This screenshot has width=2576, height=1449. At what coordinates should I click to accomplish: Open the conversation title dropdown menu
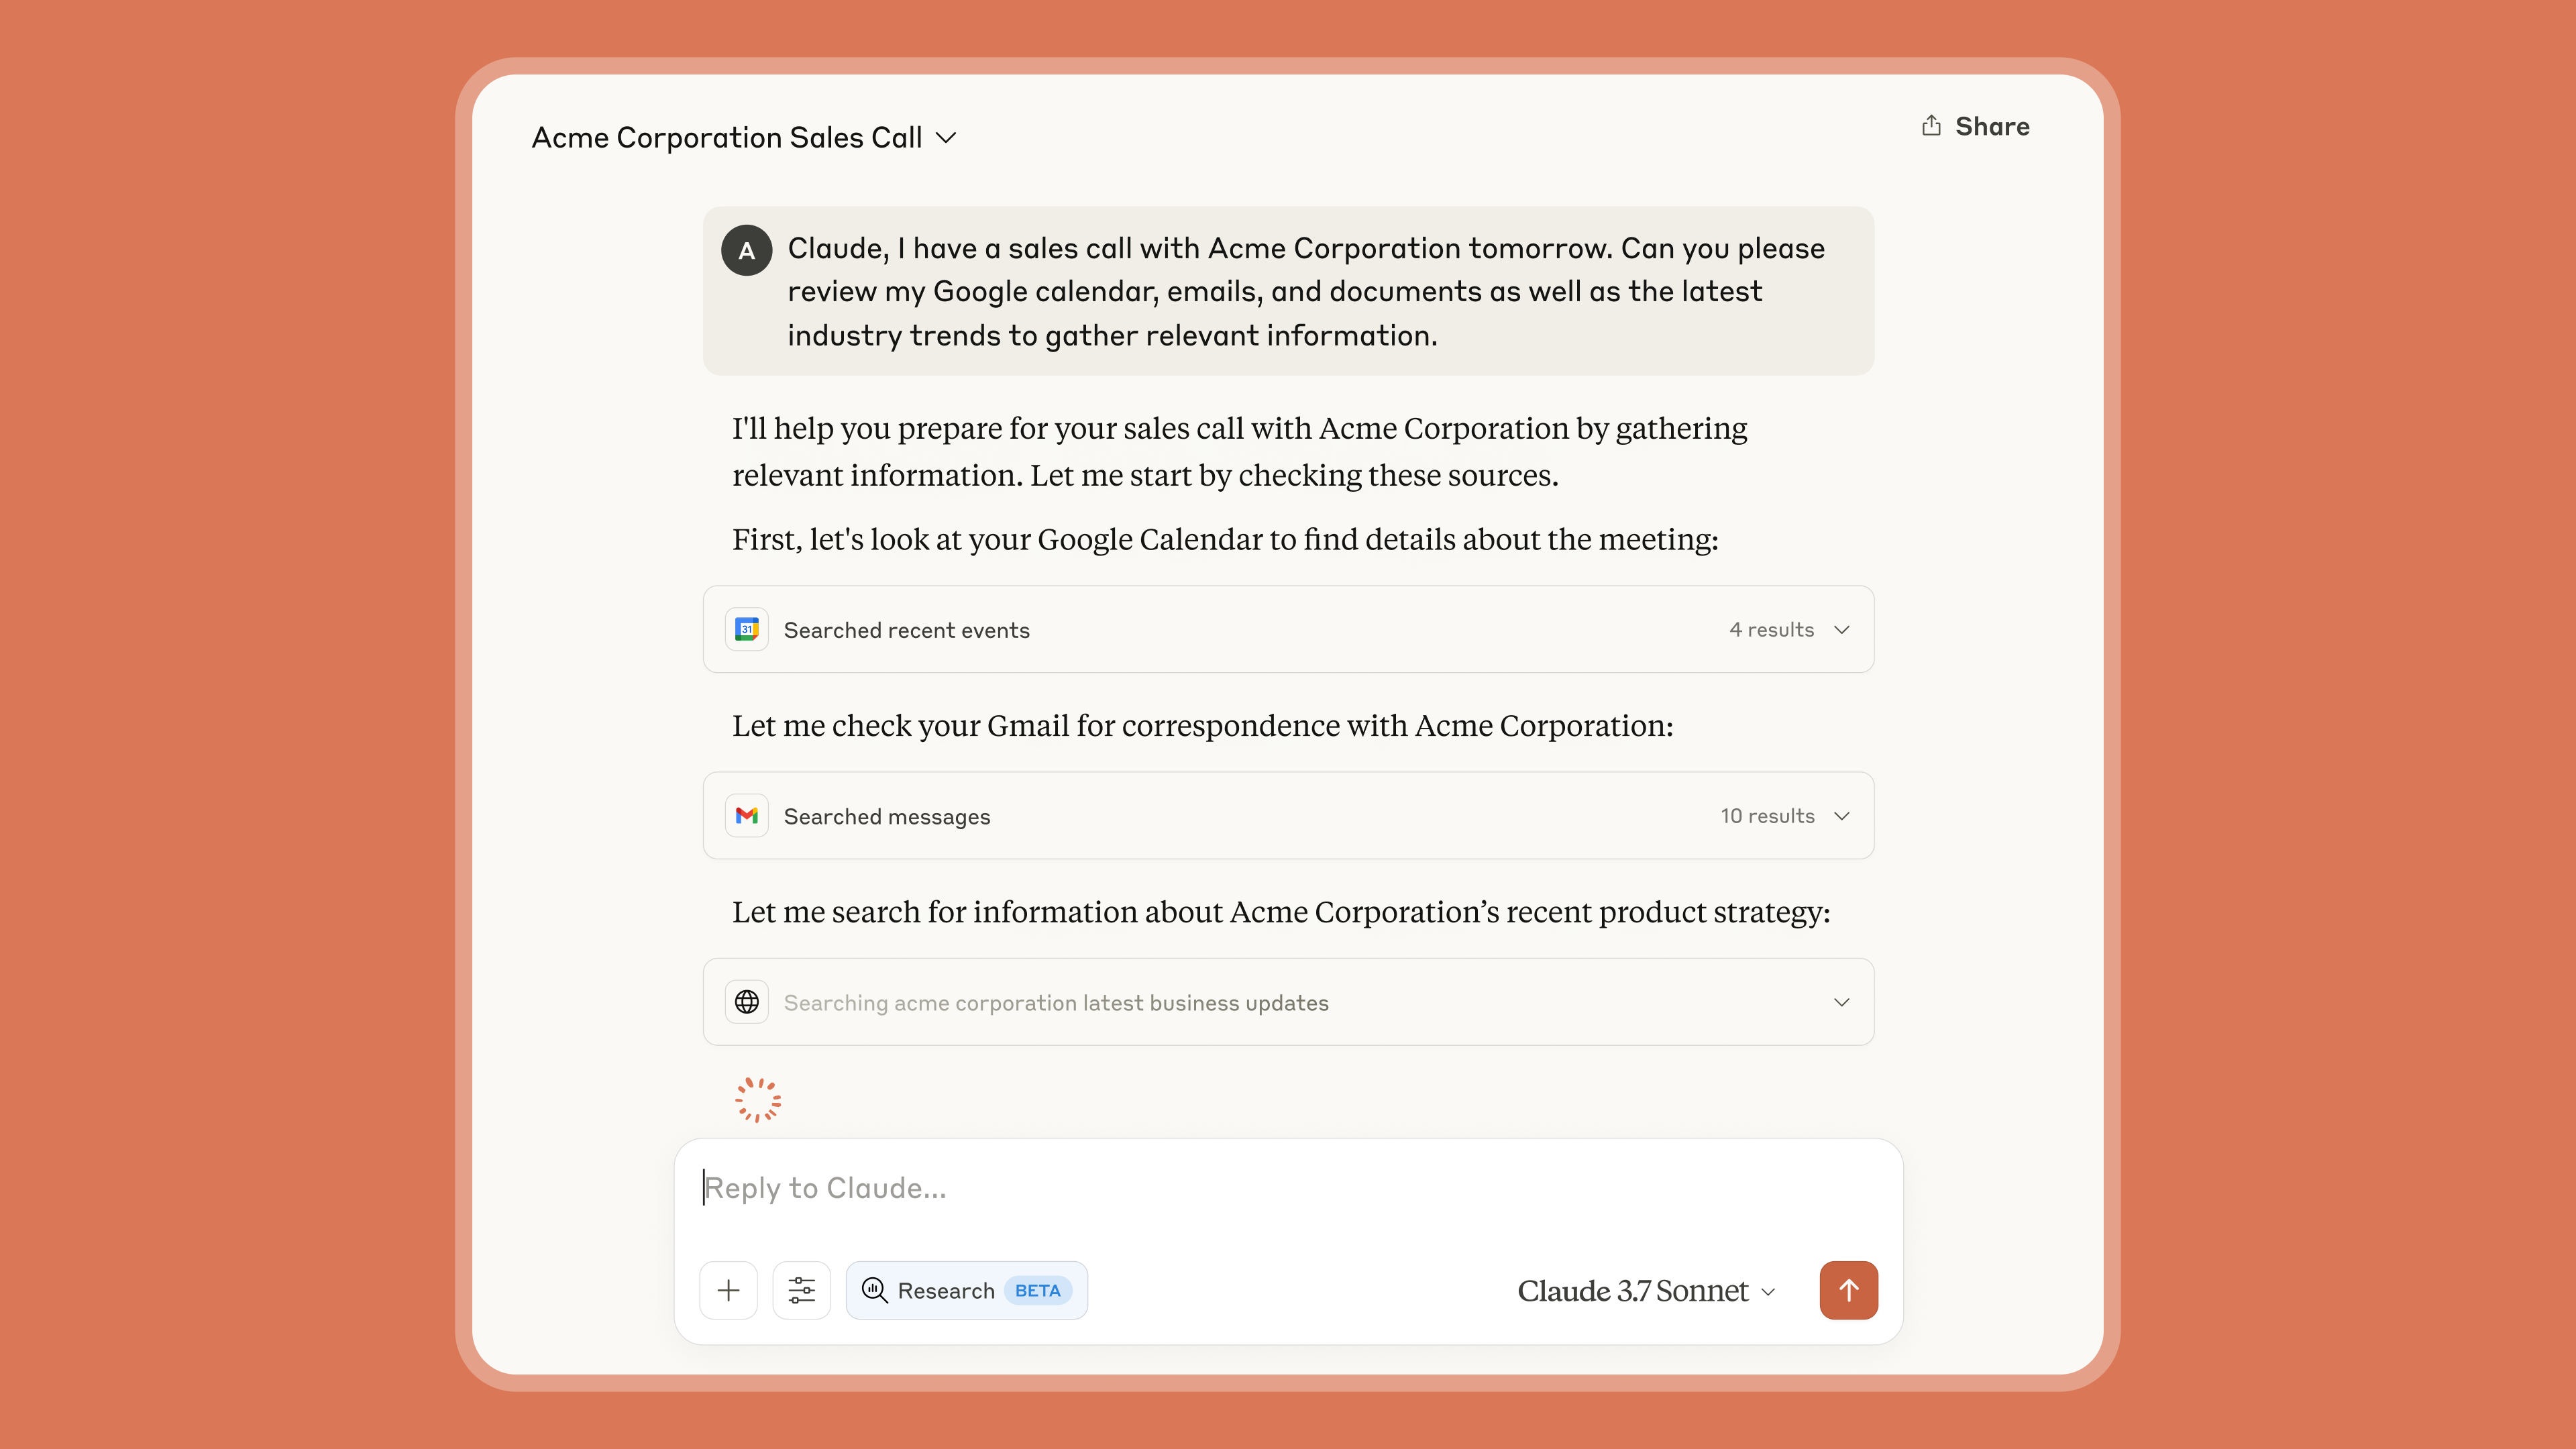click(x=948, y=137)
